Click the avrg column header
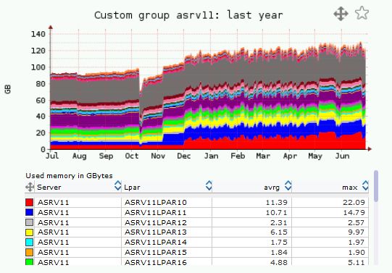This screenshot has height=273, width=392. (272, 188)
